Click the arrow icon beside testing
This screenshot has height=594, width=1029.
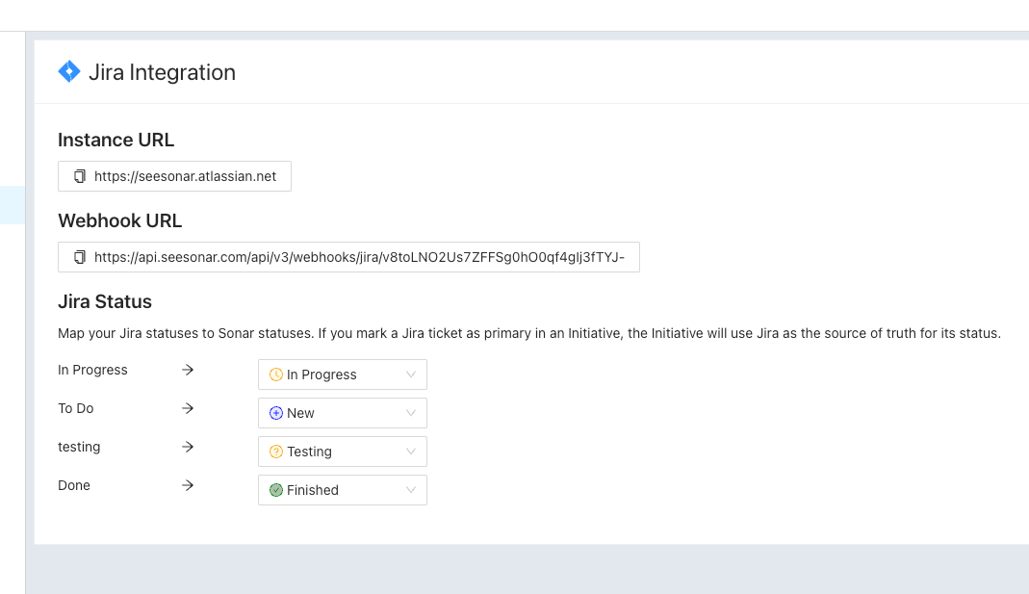188,447
